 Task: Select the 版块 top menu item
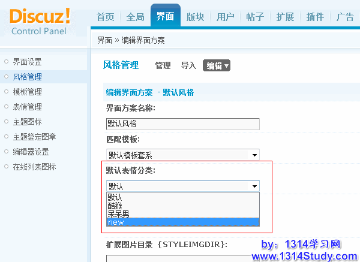196,17
